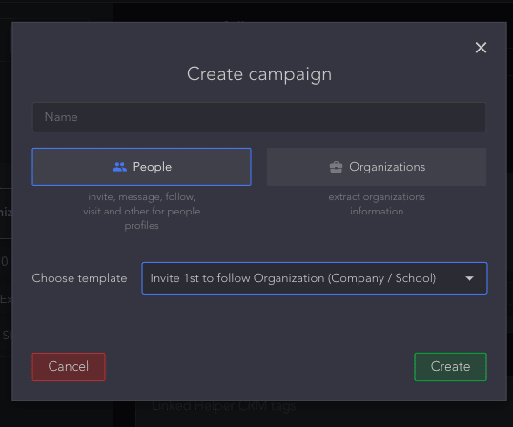Click the 'extract organizations information' description
Screen dimensions: 513x427
377,204
